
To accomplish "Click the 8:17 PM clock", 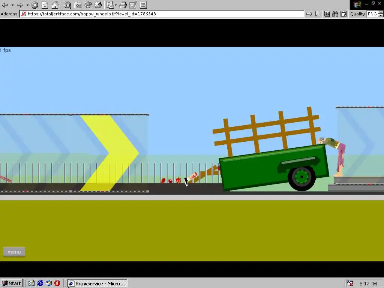I will (x=368, y=283).
